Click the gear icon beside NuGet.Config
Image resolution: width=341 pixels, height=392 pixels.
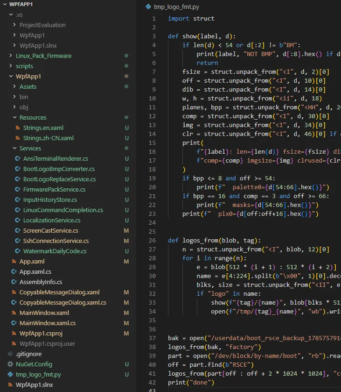(10, 364)
